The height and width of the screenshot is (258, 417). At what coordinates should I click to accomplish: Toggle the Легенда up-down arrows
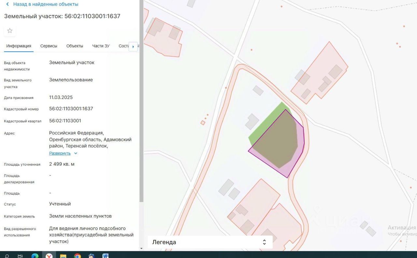[x=264, y=242]
